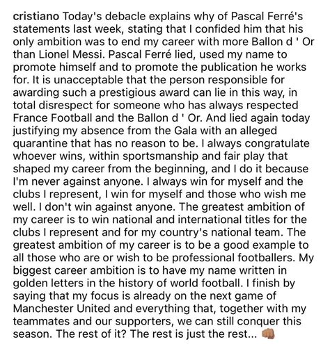330x344 pixels.
Task: Open the cristiano username profile link
Action: coord(36,17)
